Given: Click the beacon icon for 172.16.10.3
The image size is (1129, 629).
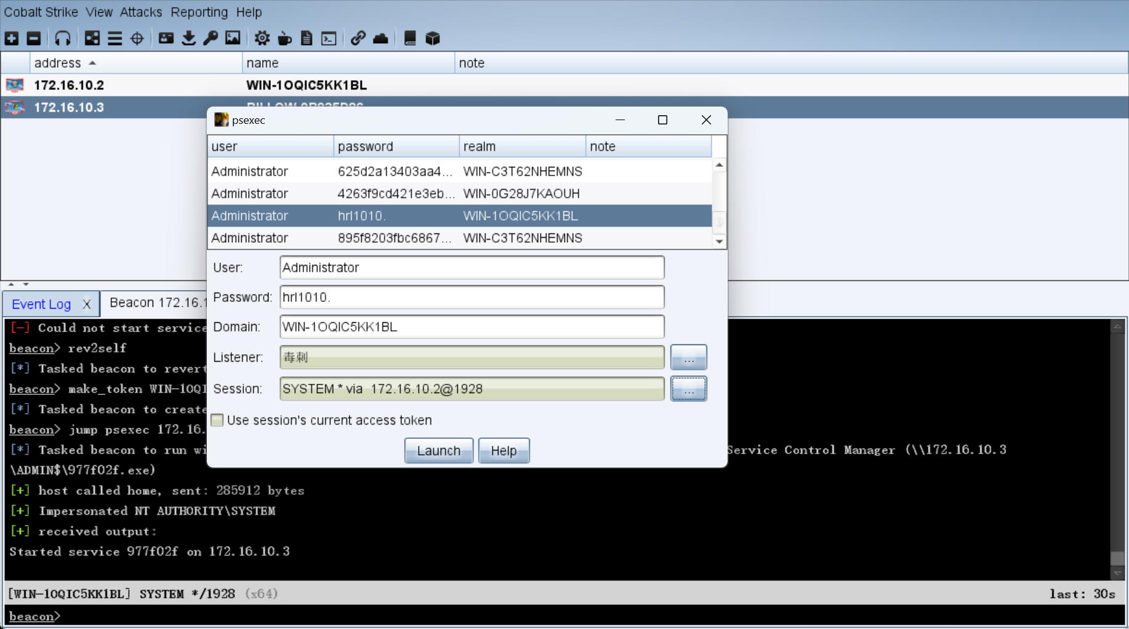Looking at the screenshot, I should [15, 107].
